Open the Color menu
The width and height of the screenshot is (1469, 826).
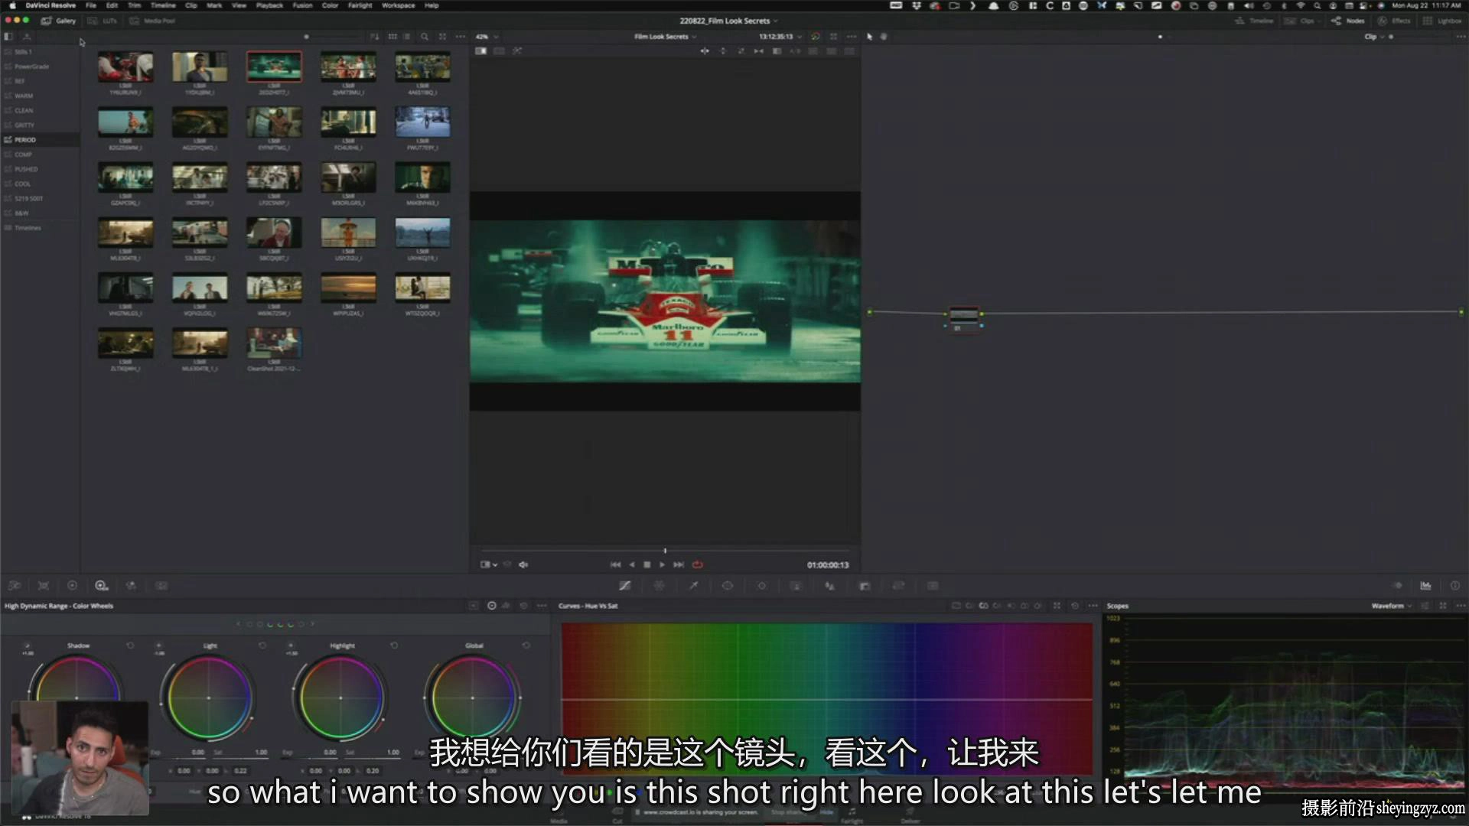tap(330, 5)
